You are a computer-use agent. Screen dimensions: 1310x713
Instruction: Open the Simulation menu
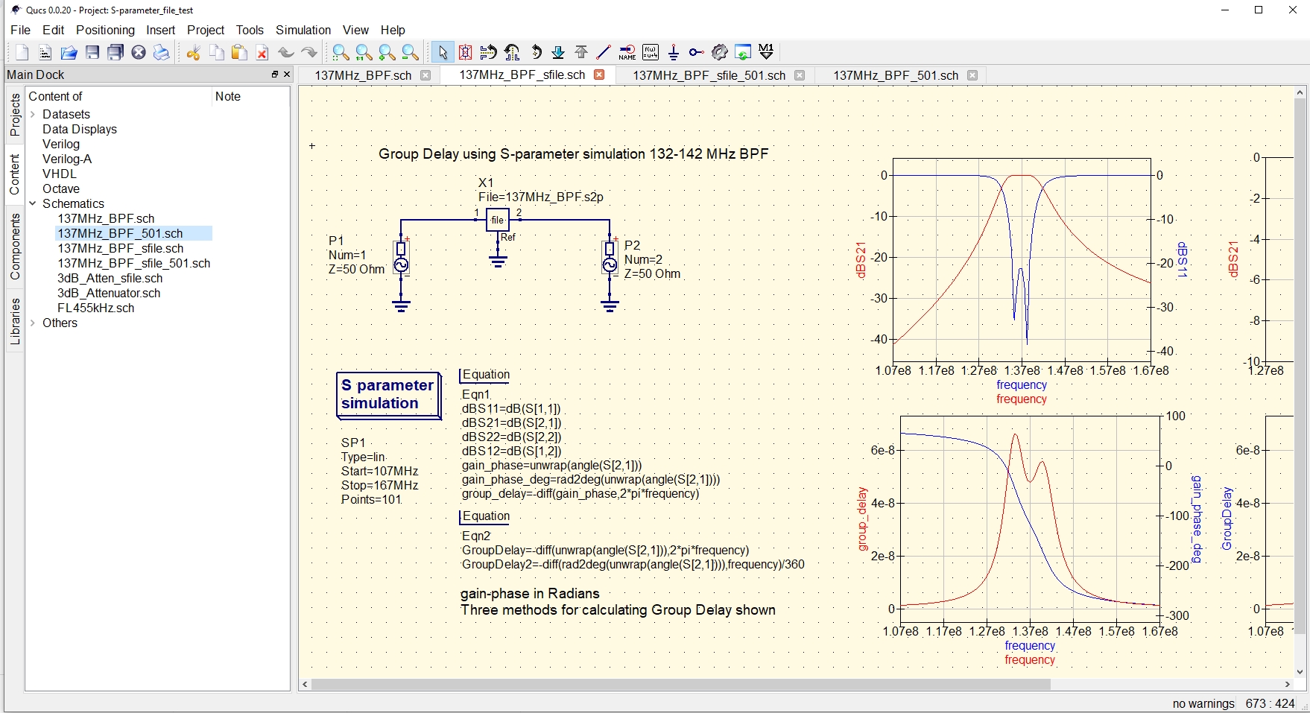303,30
